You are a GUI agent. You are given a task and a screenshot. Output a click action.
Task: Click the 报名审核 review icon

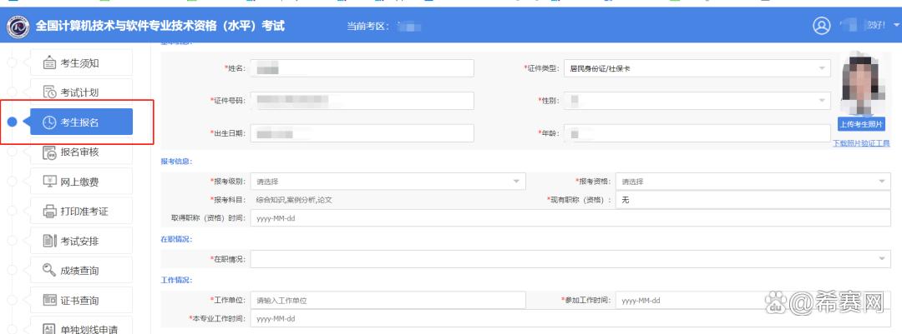(x=49, y=152)
